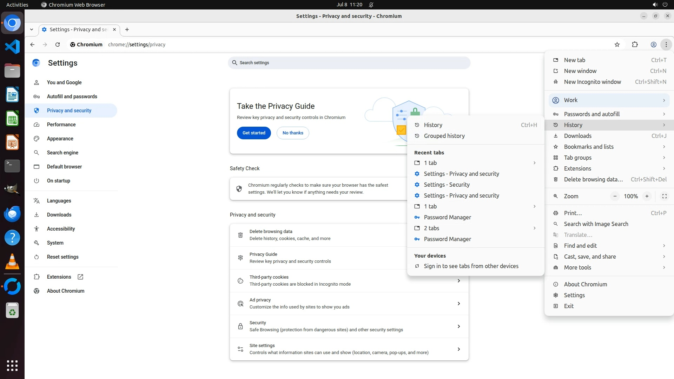Choose Grouped history in the submenu

444,136
